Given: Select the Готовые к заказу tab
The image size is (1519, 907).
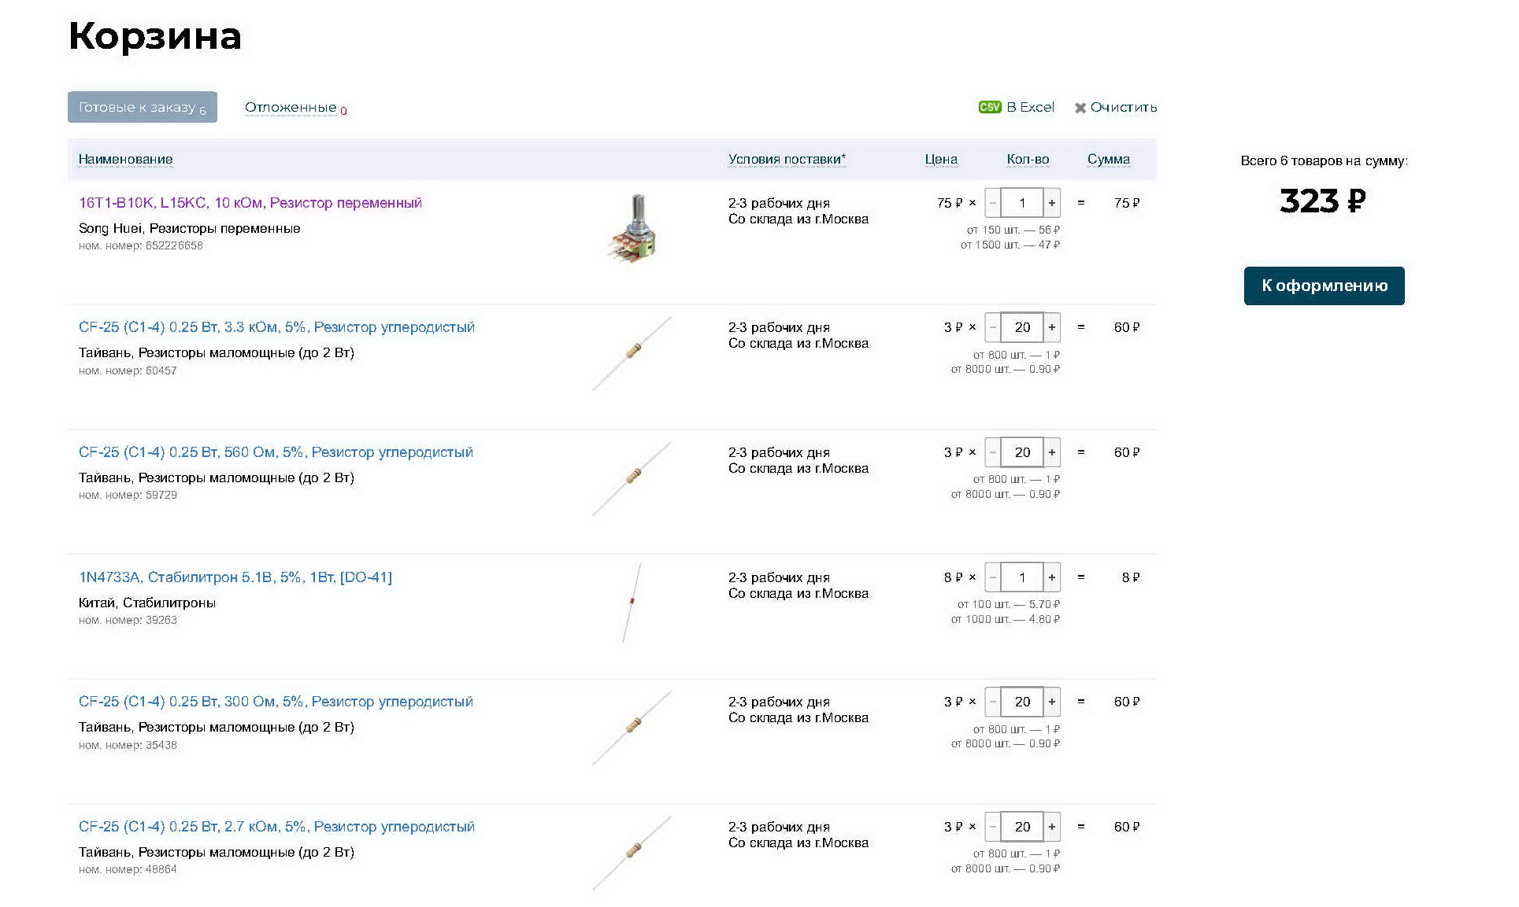Looking at the screenshot, I should (143, 107).
